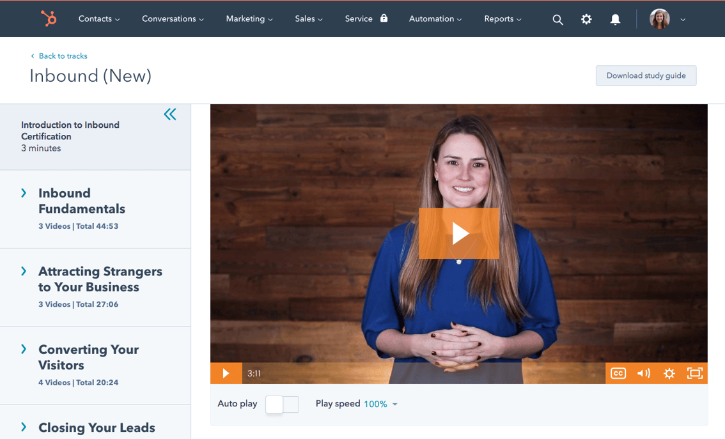Open the video quality settings gear

pos(669,373)
